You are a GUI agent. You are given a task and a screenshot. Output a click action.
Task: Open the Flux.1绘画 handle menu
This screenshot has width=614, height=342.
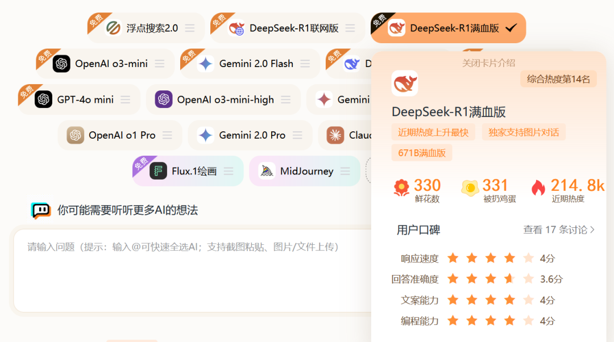pyautogui.click(x=229, y=171)
